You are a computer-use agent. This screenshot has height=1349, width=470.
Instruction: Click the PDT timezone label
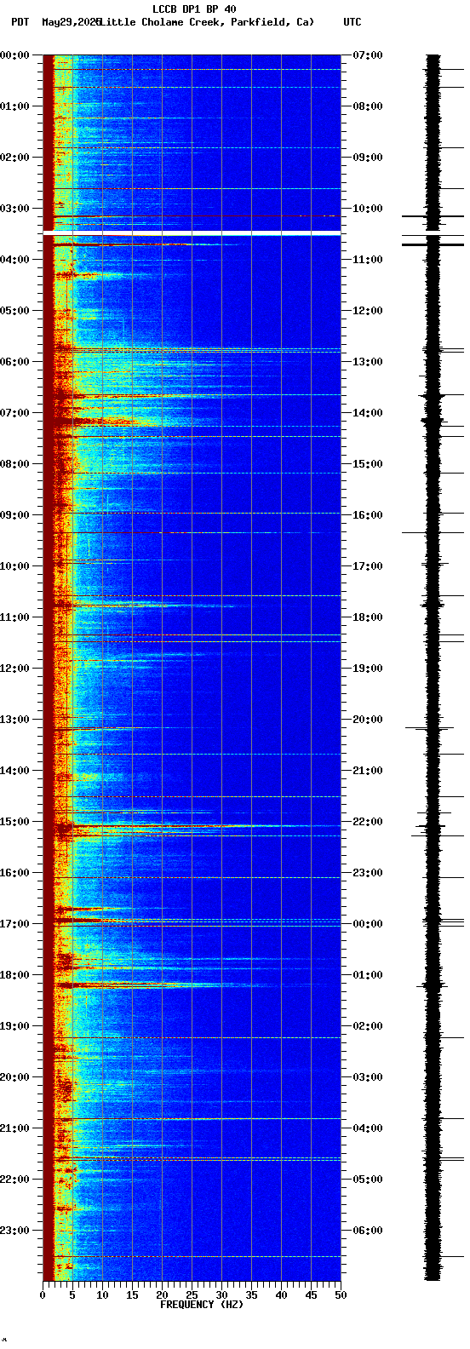(x=20, y=22)
